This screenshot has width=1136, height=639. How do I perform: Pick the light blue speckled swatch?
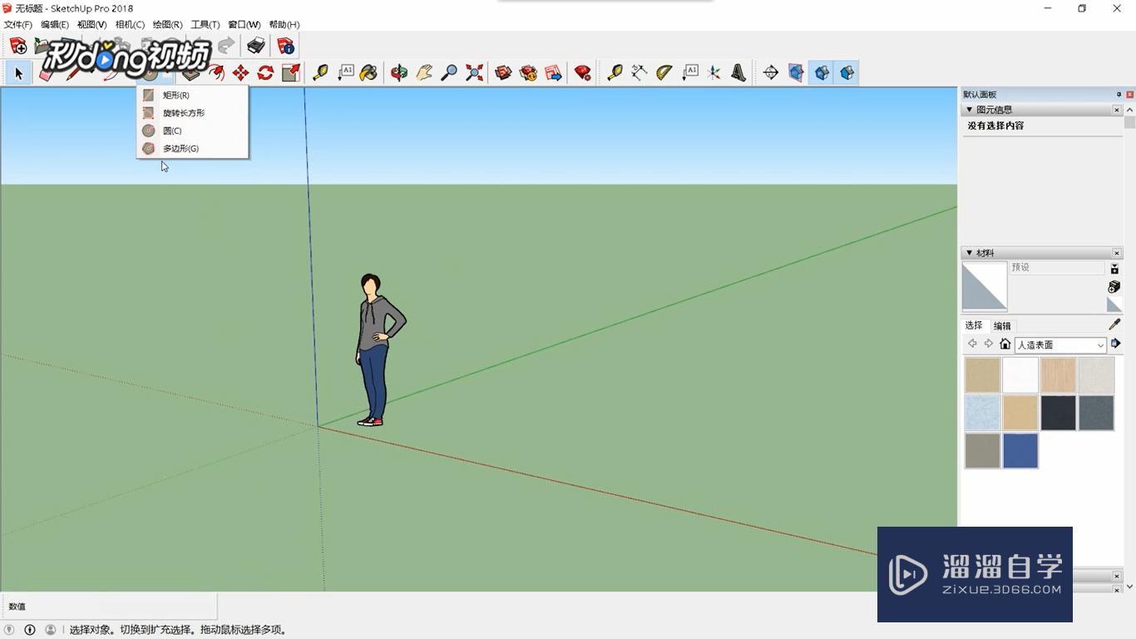pos(982,413)
